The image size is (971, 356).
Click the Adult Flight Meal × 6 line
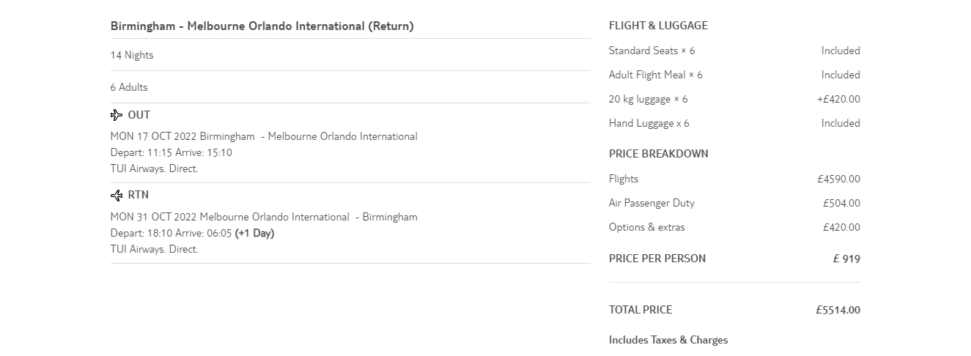pos(655,75)
